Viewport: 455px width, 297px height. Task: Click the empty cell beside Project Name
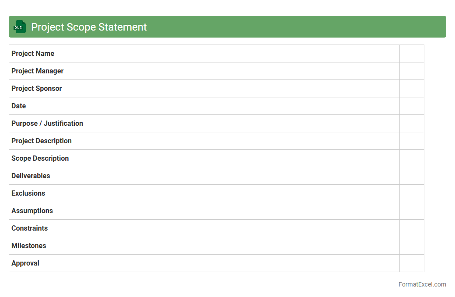412,54
